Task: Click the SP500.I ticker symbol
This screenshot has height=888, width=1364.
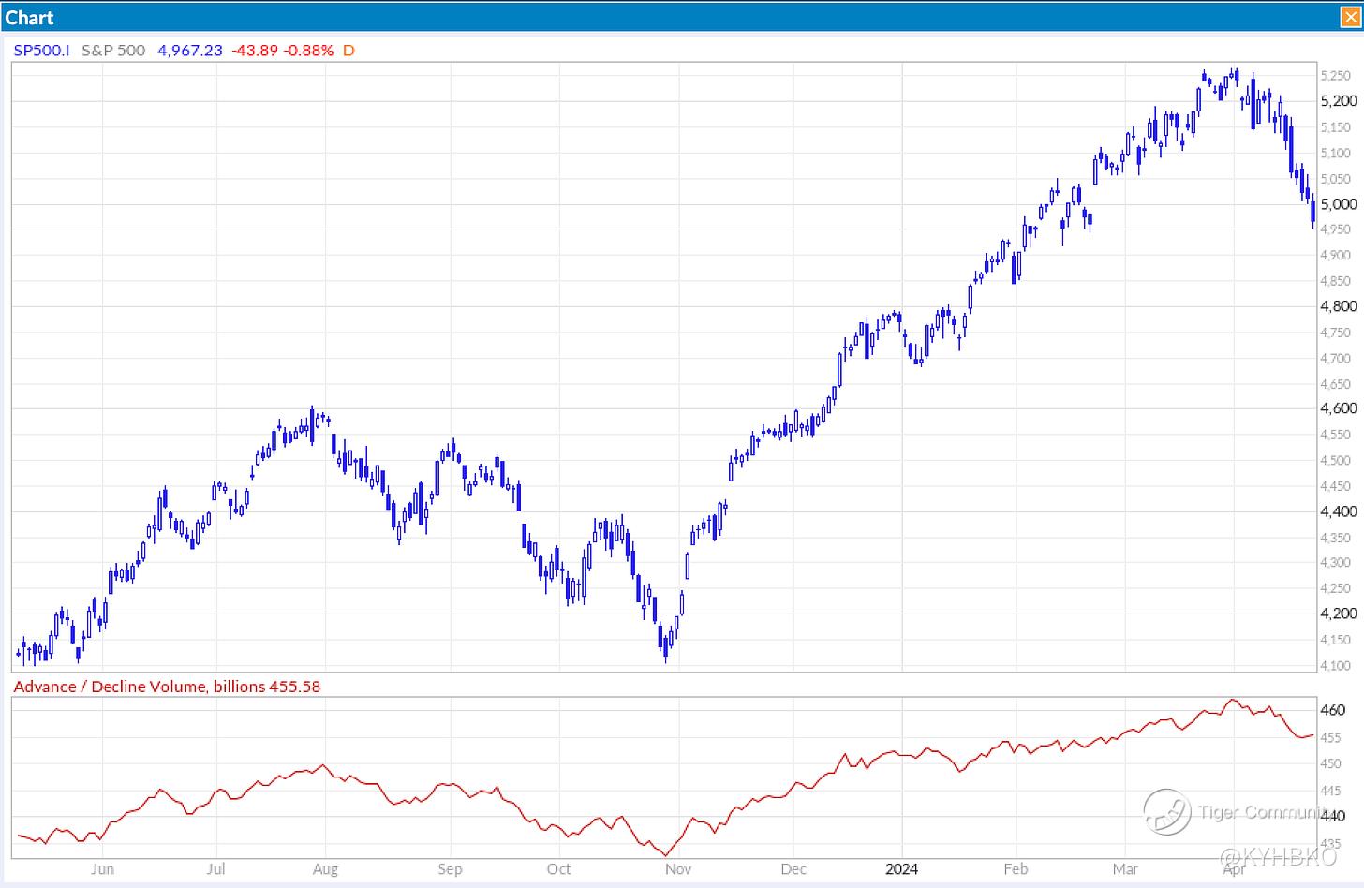Action: 41,51
